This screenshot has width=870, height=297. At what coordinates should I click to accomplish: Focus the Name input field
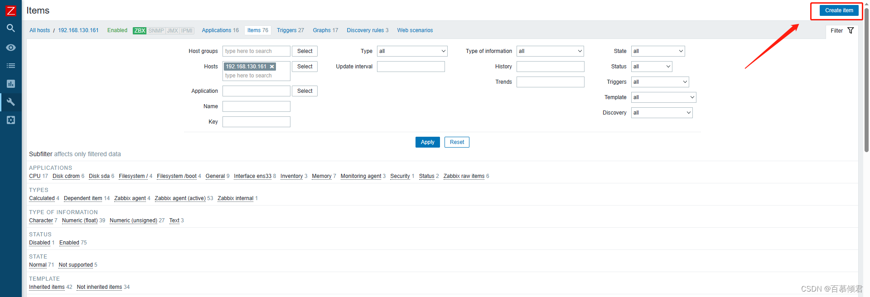tap(256, 106)
